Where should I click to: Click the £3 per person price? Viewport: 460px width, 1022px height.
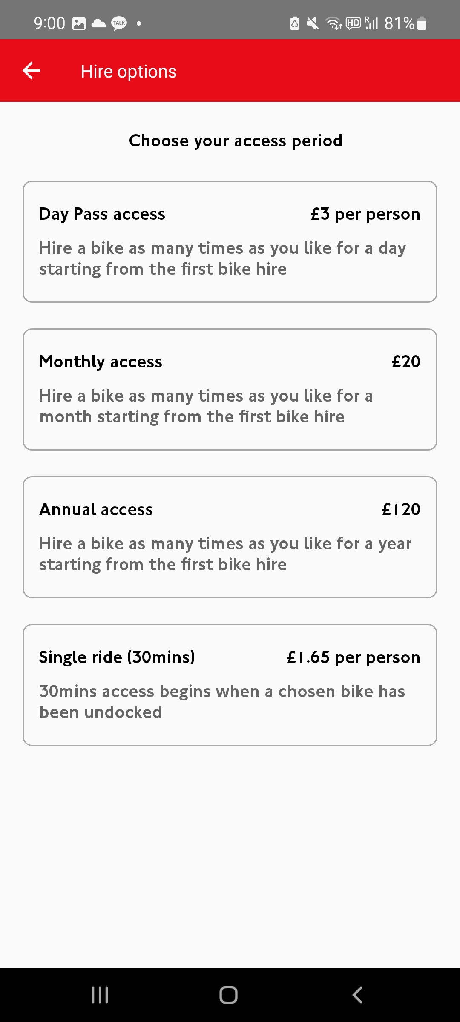tap(365, 214)
